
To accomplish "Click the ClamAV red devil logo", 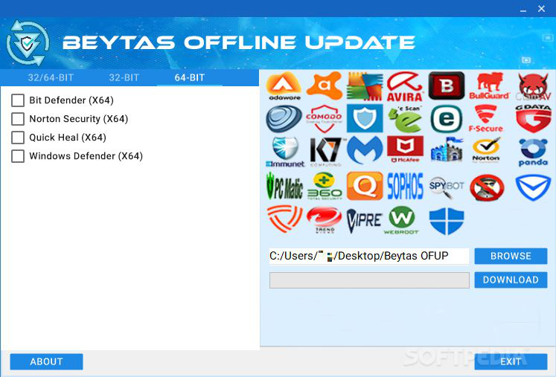I will click(534, 86).
